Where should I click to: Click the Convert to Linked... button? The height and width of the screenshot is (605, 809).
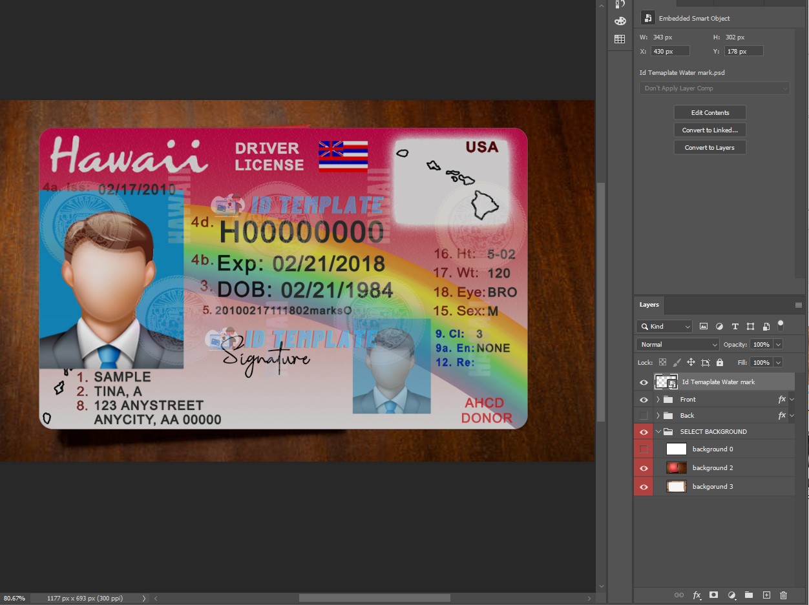point(710,130)
